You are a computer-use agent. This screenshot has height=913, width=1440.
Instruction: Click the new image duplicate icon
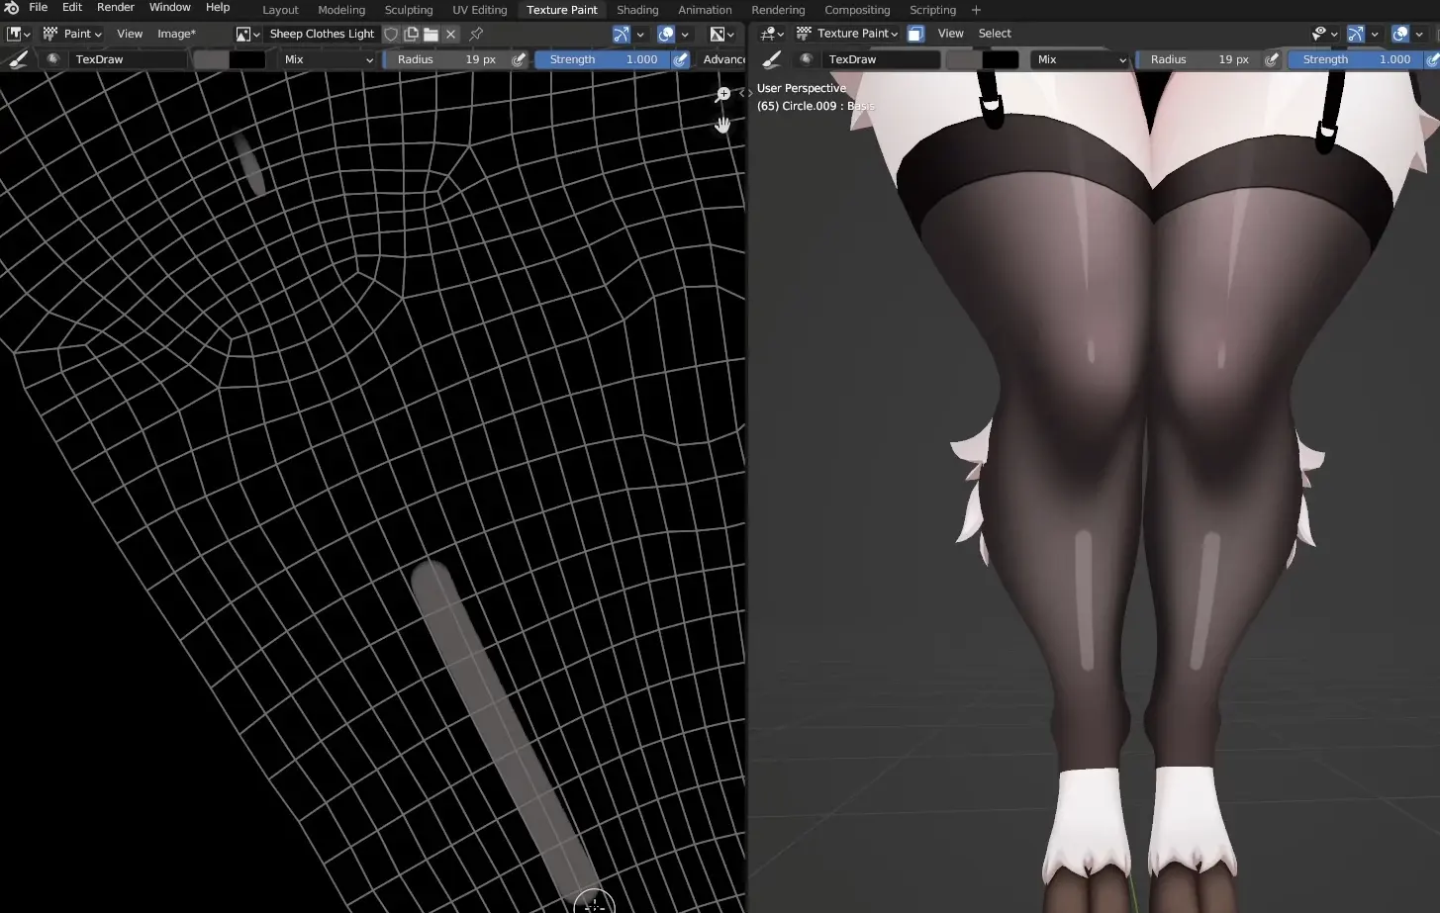[411, 34]
